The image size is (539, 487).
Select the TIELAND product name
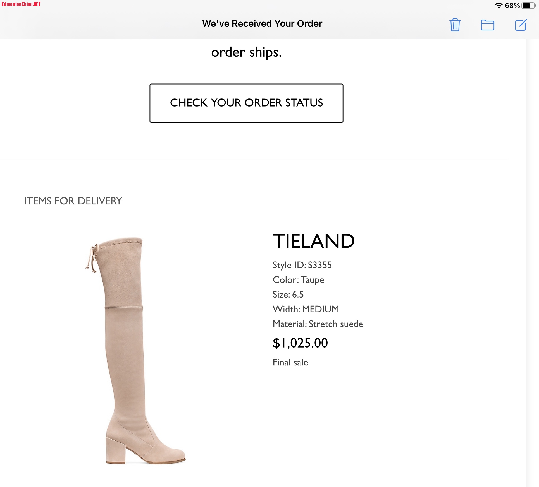pos(313,241)
